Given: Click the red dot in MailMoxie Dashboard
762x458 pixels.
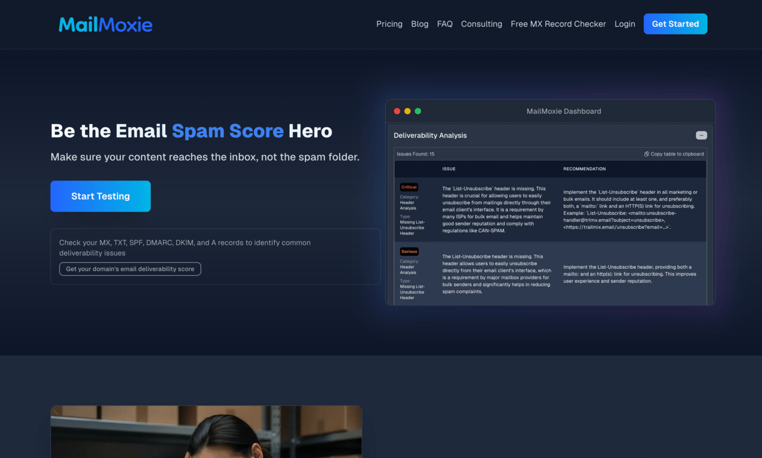Looking at the screenshot, I should point(397,111).
